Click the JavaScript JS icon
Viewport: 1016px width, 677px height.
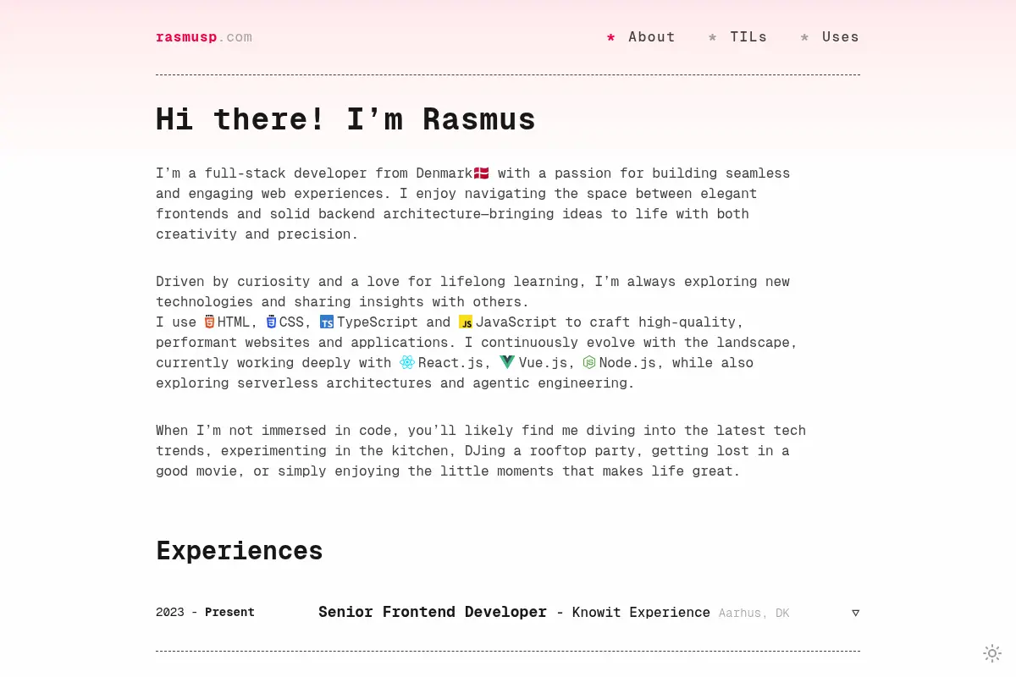[466, 322]
